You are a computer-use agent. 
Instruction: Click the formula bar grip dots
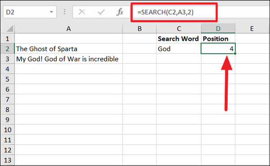[x=64, y=12]
